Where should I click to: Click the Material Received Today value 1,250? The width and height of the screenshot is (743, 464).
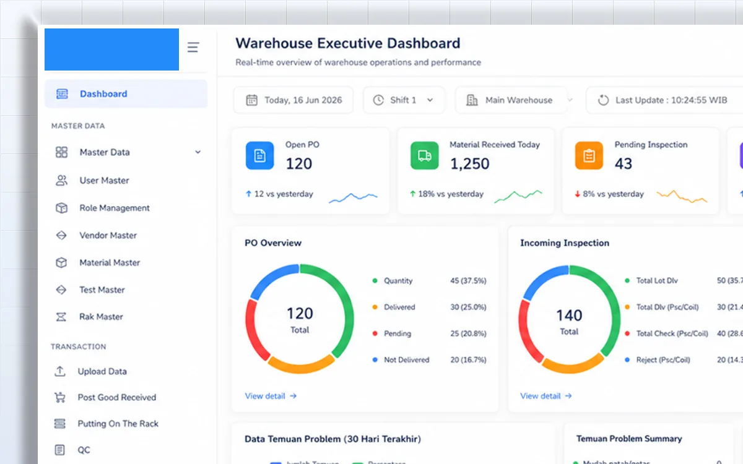click(x=469, y=164)
